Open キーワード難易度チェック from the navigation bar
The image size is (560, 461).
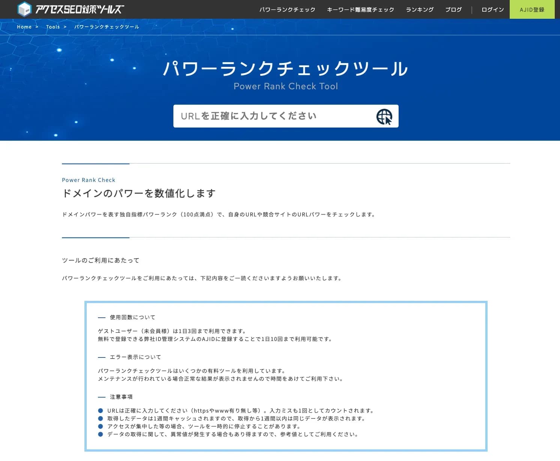point(360,9)
